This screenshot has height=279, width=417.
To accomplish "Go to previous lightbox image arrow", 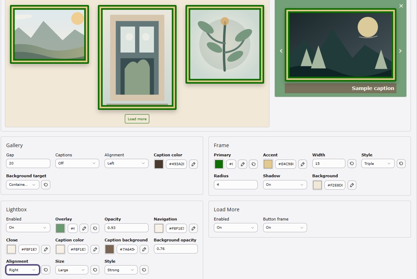I will click(x=281, y=51).
